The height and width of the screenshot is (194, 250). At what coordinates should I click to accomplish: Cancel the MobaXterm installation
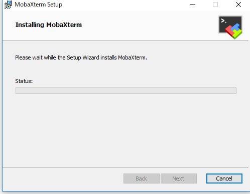tap(224, 178)
